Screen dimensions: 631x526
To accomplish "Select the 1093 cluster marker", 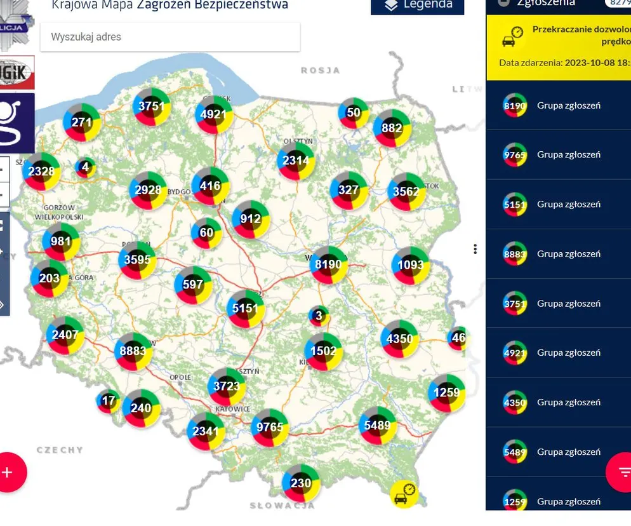I will (x=411, y=265).
